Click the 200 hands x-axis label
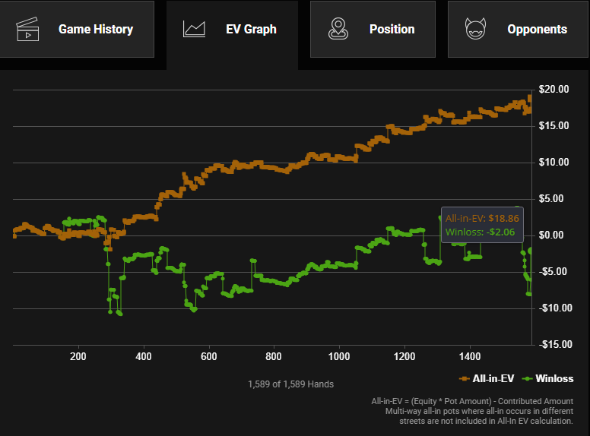 tap(78, 356)
